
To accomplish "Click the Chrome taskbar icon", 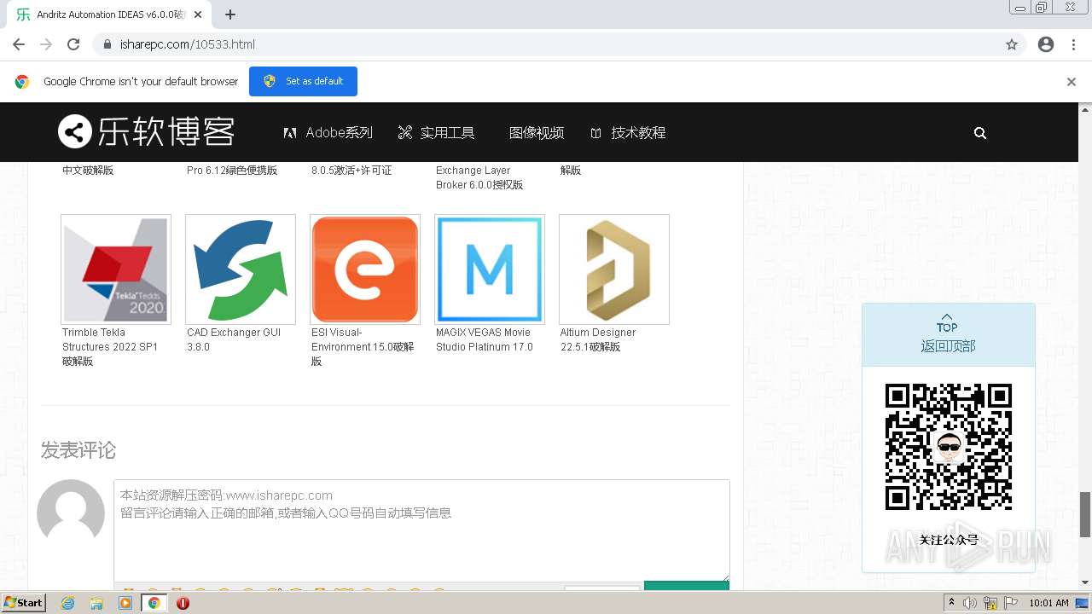I will (154, 603).
